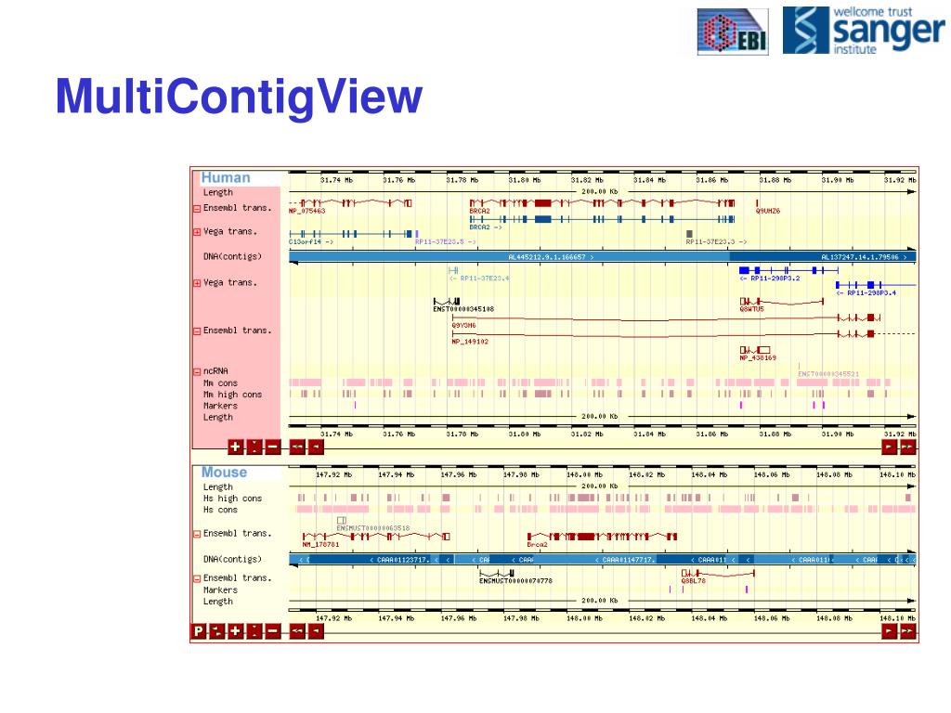Screen dimensions: 951x713
Task: Open ncRNA ENST00000345521
Action: click(828, 373)
